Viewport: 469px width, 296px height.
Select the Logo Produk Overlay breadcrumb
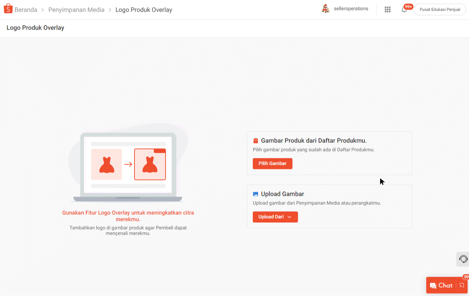pyautogui.click(x=143, y=10)
